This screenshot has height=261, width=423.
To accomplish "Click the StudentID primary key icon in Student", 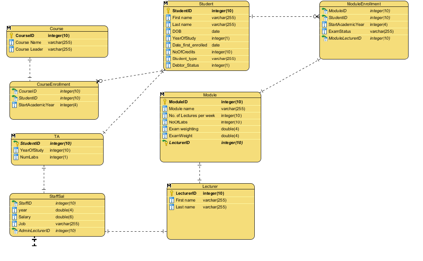I will point(168,11).
